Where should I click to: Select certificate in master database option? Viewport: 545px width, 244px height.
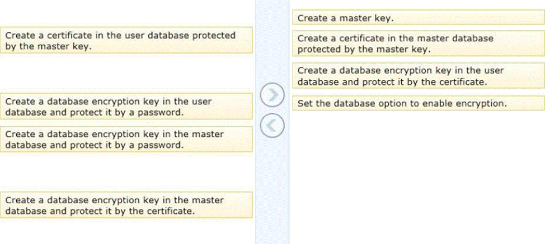tap(417, 44)
